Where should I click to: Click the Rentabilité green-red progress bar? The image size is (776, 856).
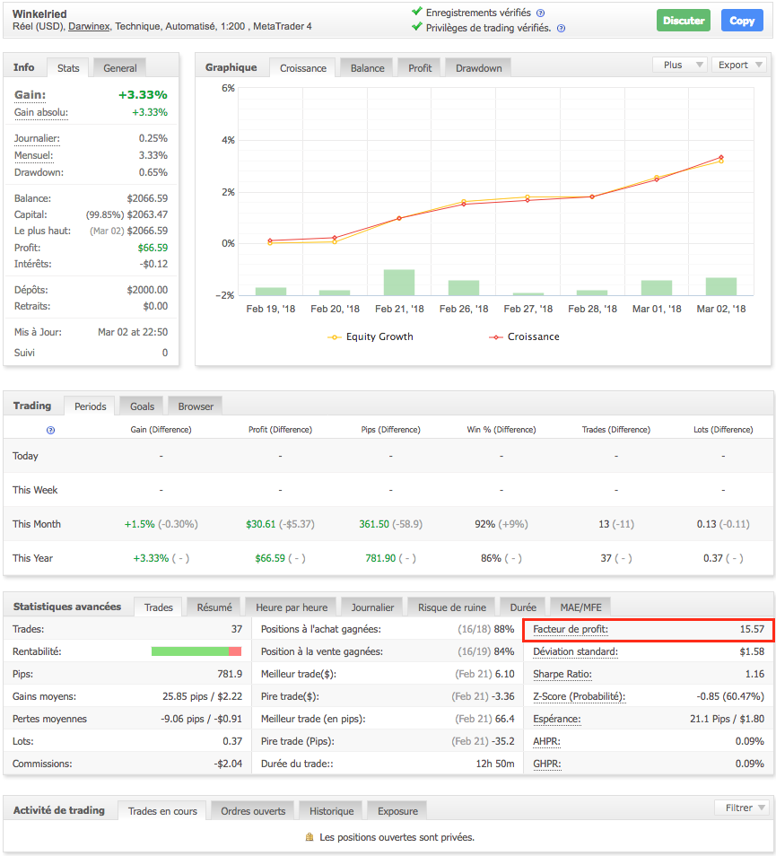[x=196, y=651]
